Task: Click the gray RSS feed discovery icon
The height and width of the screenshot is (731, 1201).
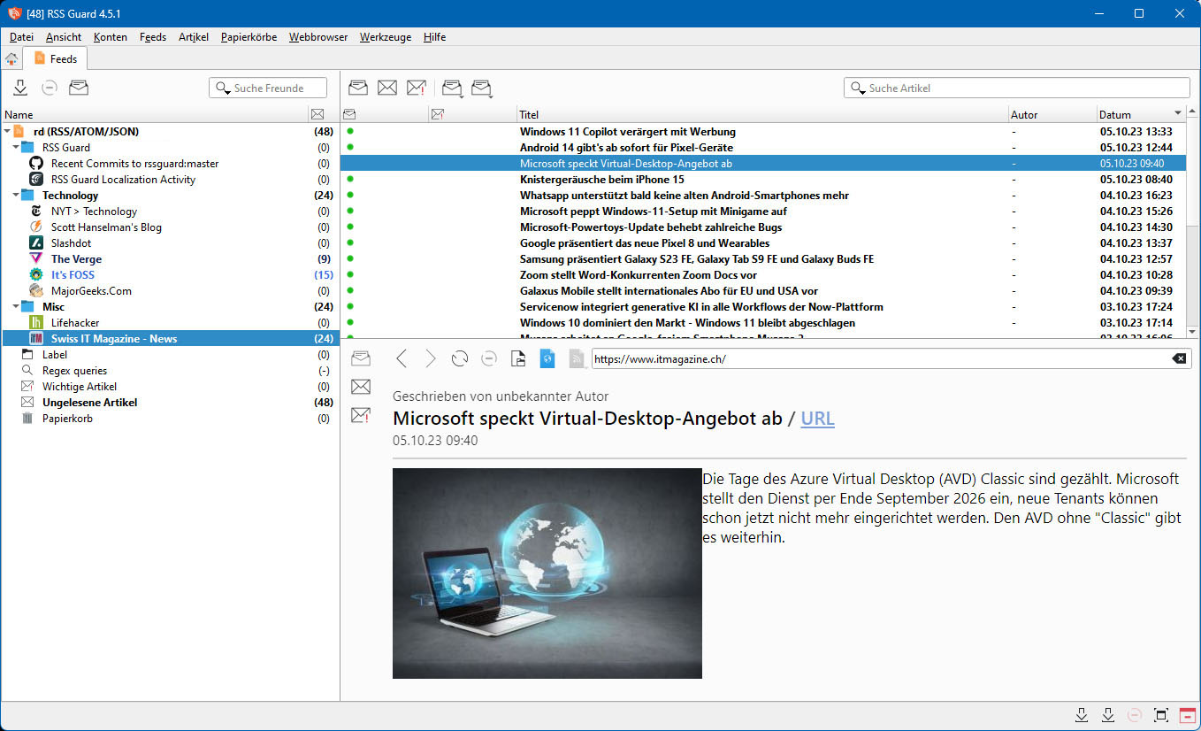Action: point(577,358)
